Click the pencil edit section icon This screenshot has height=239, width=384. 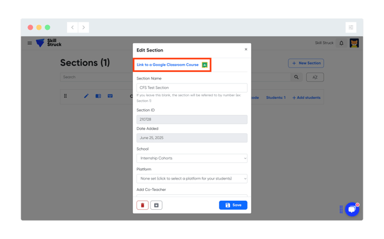[x=86, y=96]
